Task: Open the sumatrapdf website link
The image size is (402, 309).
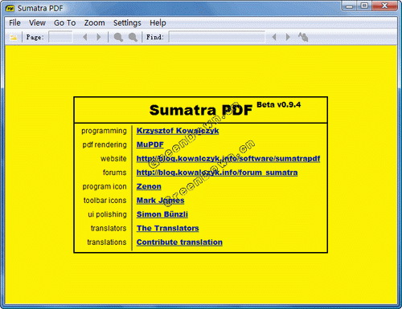Action: (228, 159)
